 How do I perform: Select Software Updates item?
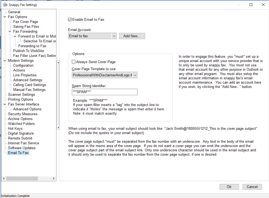point(22,148)
